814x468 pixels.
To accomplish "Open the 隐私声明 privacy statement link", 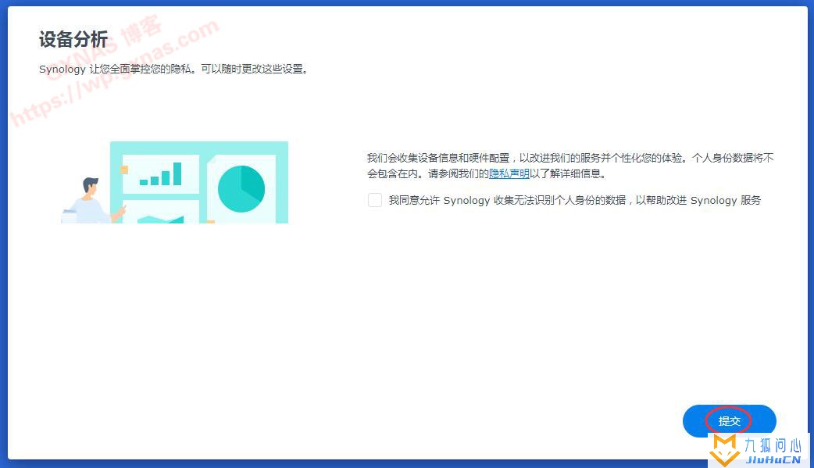I will 509,173.
